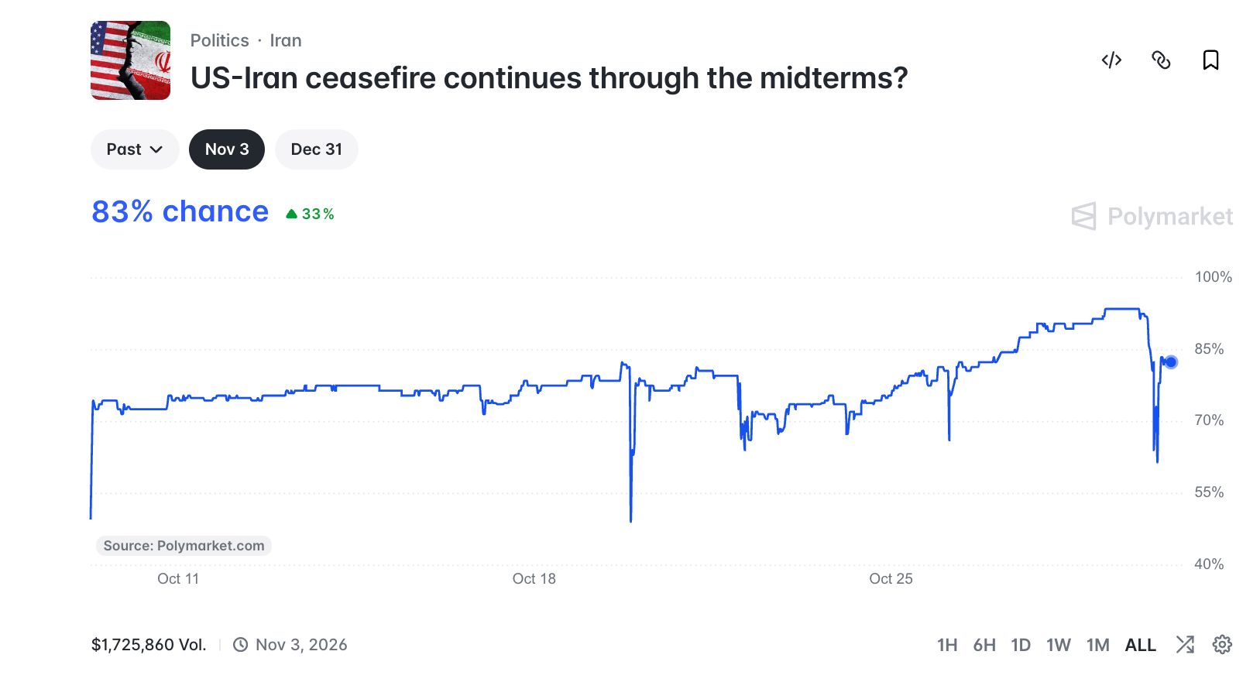Set chart range to 1D
The height and width of the screenshot is (689, 1260).
pyautogui.click(x=1021, y=645)
